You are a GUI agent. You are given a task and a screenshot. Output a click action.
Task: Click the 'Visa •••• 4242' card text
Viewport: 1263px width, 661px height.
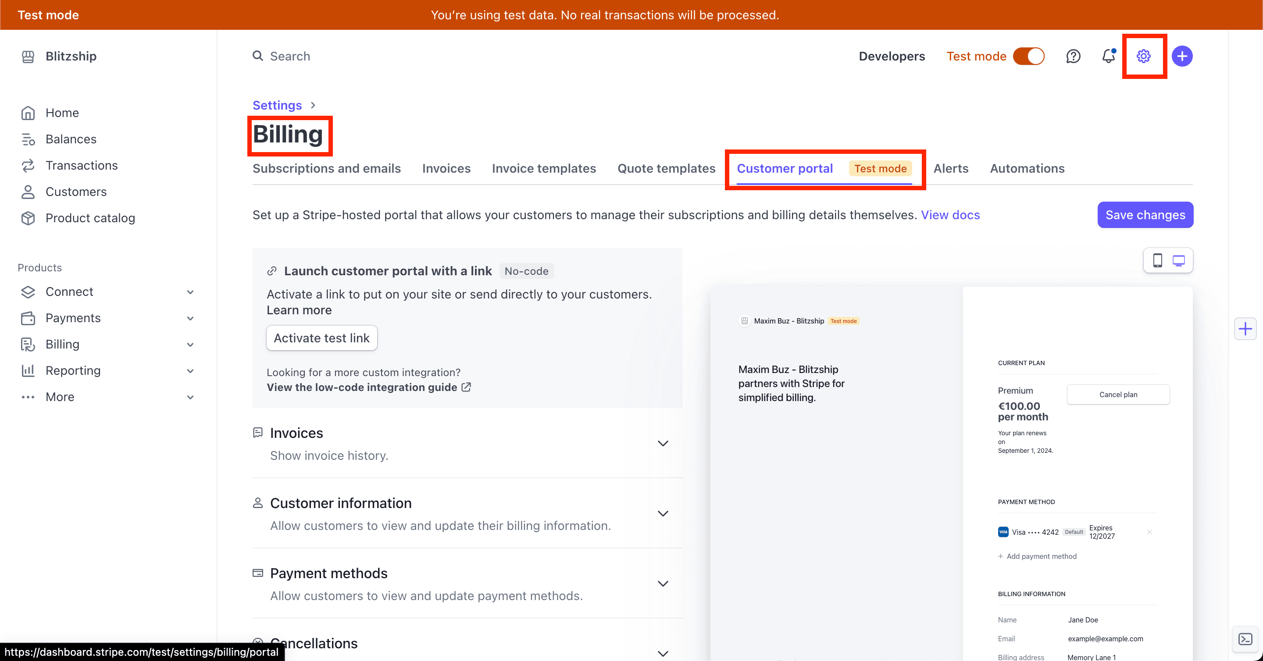point(1035,532)
